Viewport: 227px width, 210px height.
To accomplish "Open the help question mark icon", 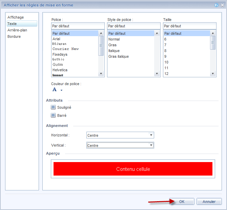I will tap(216, 5).
